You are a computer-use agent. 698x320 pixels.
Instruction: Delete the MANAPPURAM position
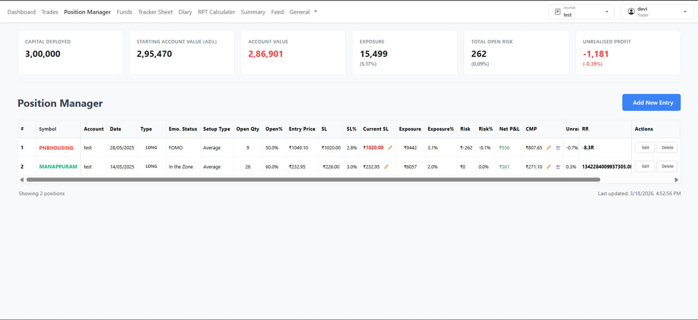click(x=667, y=166)
